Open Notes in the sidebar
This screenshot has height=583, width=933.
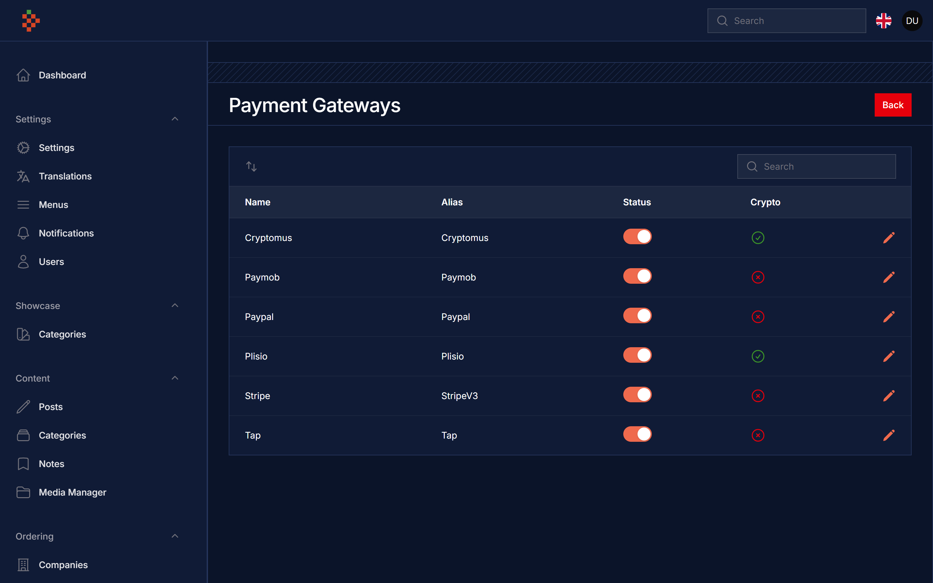point(52,464)
